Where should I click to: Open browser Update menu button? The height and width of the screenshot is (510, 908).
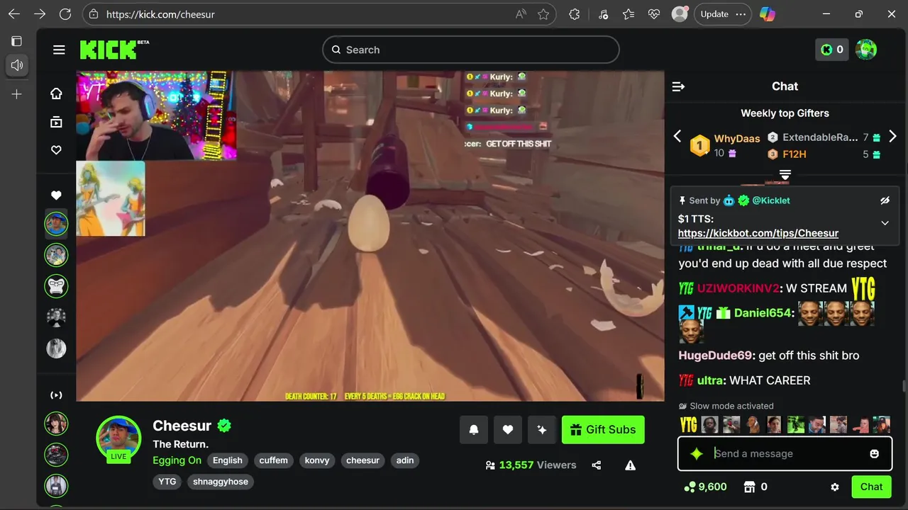pyautogui.click(x=722, y=14)
